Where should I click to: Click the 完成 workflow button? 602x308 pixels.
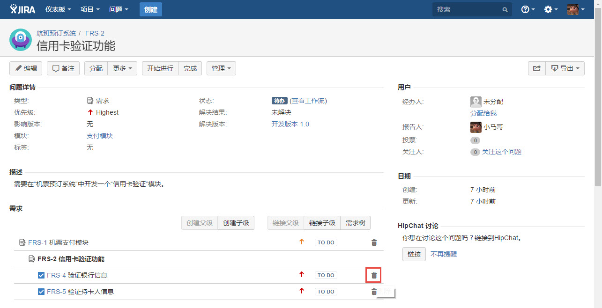click(190, 68)
